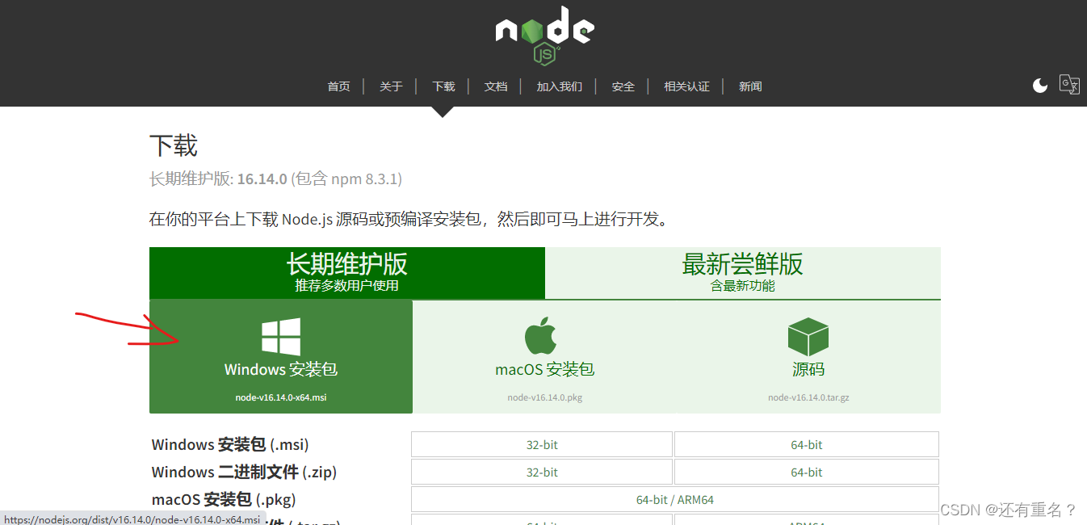Click 64-bit for Windows 安装包 (.msi)
1087x525 pixels.
point(807,445)
